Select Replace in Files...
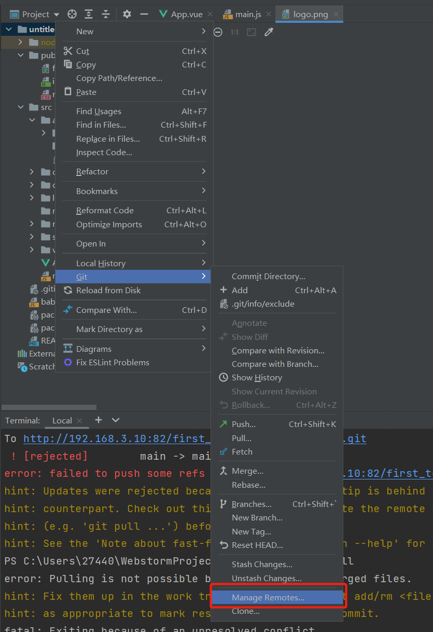Screen dimensions: 433x632 (134, 139)
